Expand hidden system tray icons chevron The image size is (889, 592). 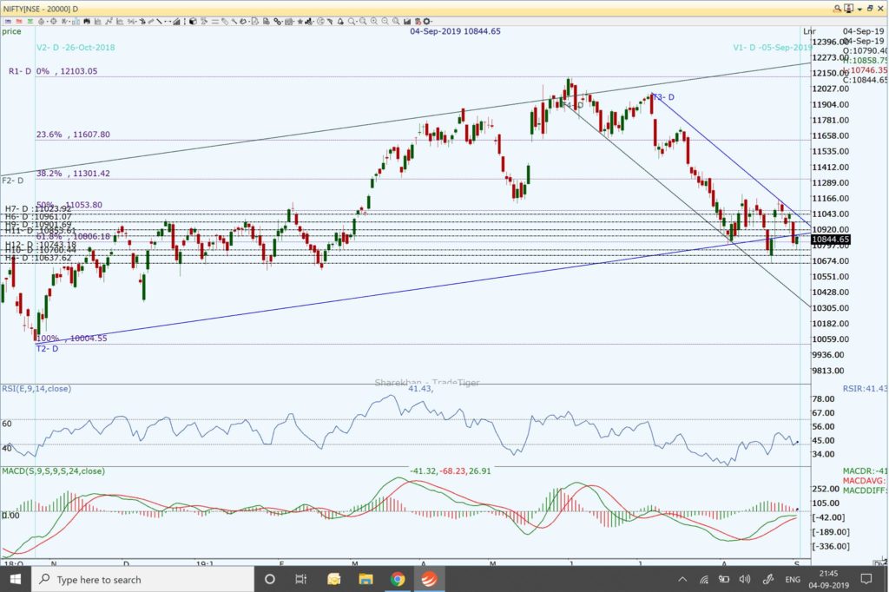[x=682, y=579]
